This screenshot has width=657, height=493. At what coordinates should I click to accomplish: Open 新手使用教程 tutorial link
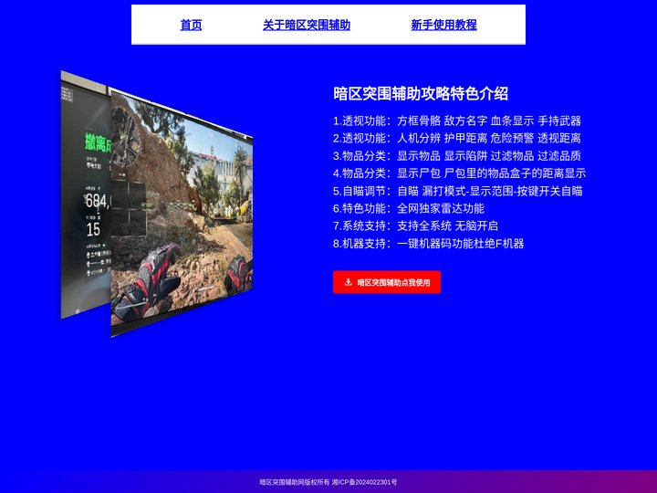tap(443, 25)
